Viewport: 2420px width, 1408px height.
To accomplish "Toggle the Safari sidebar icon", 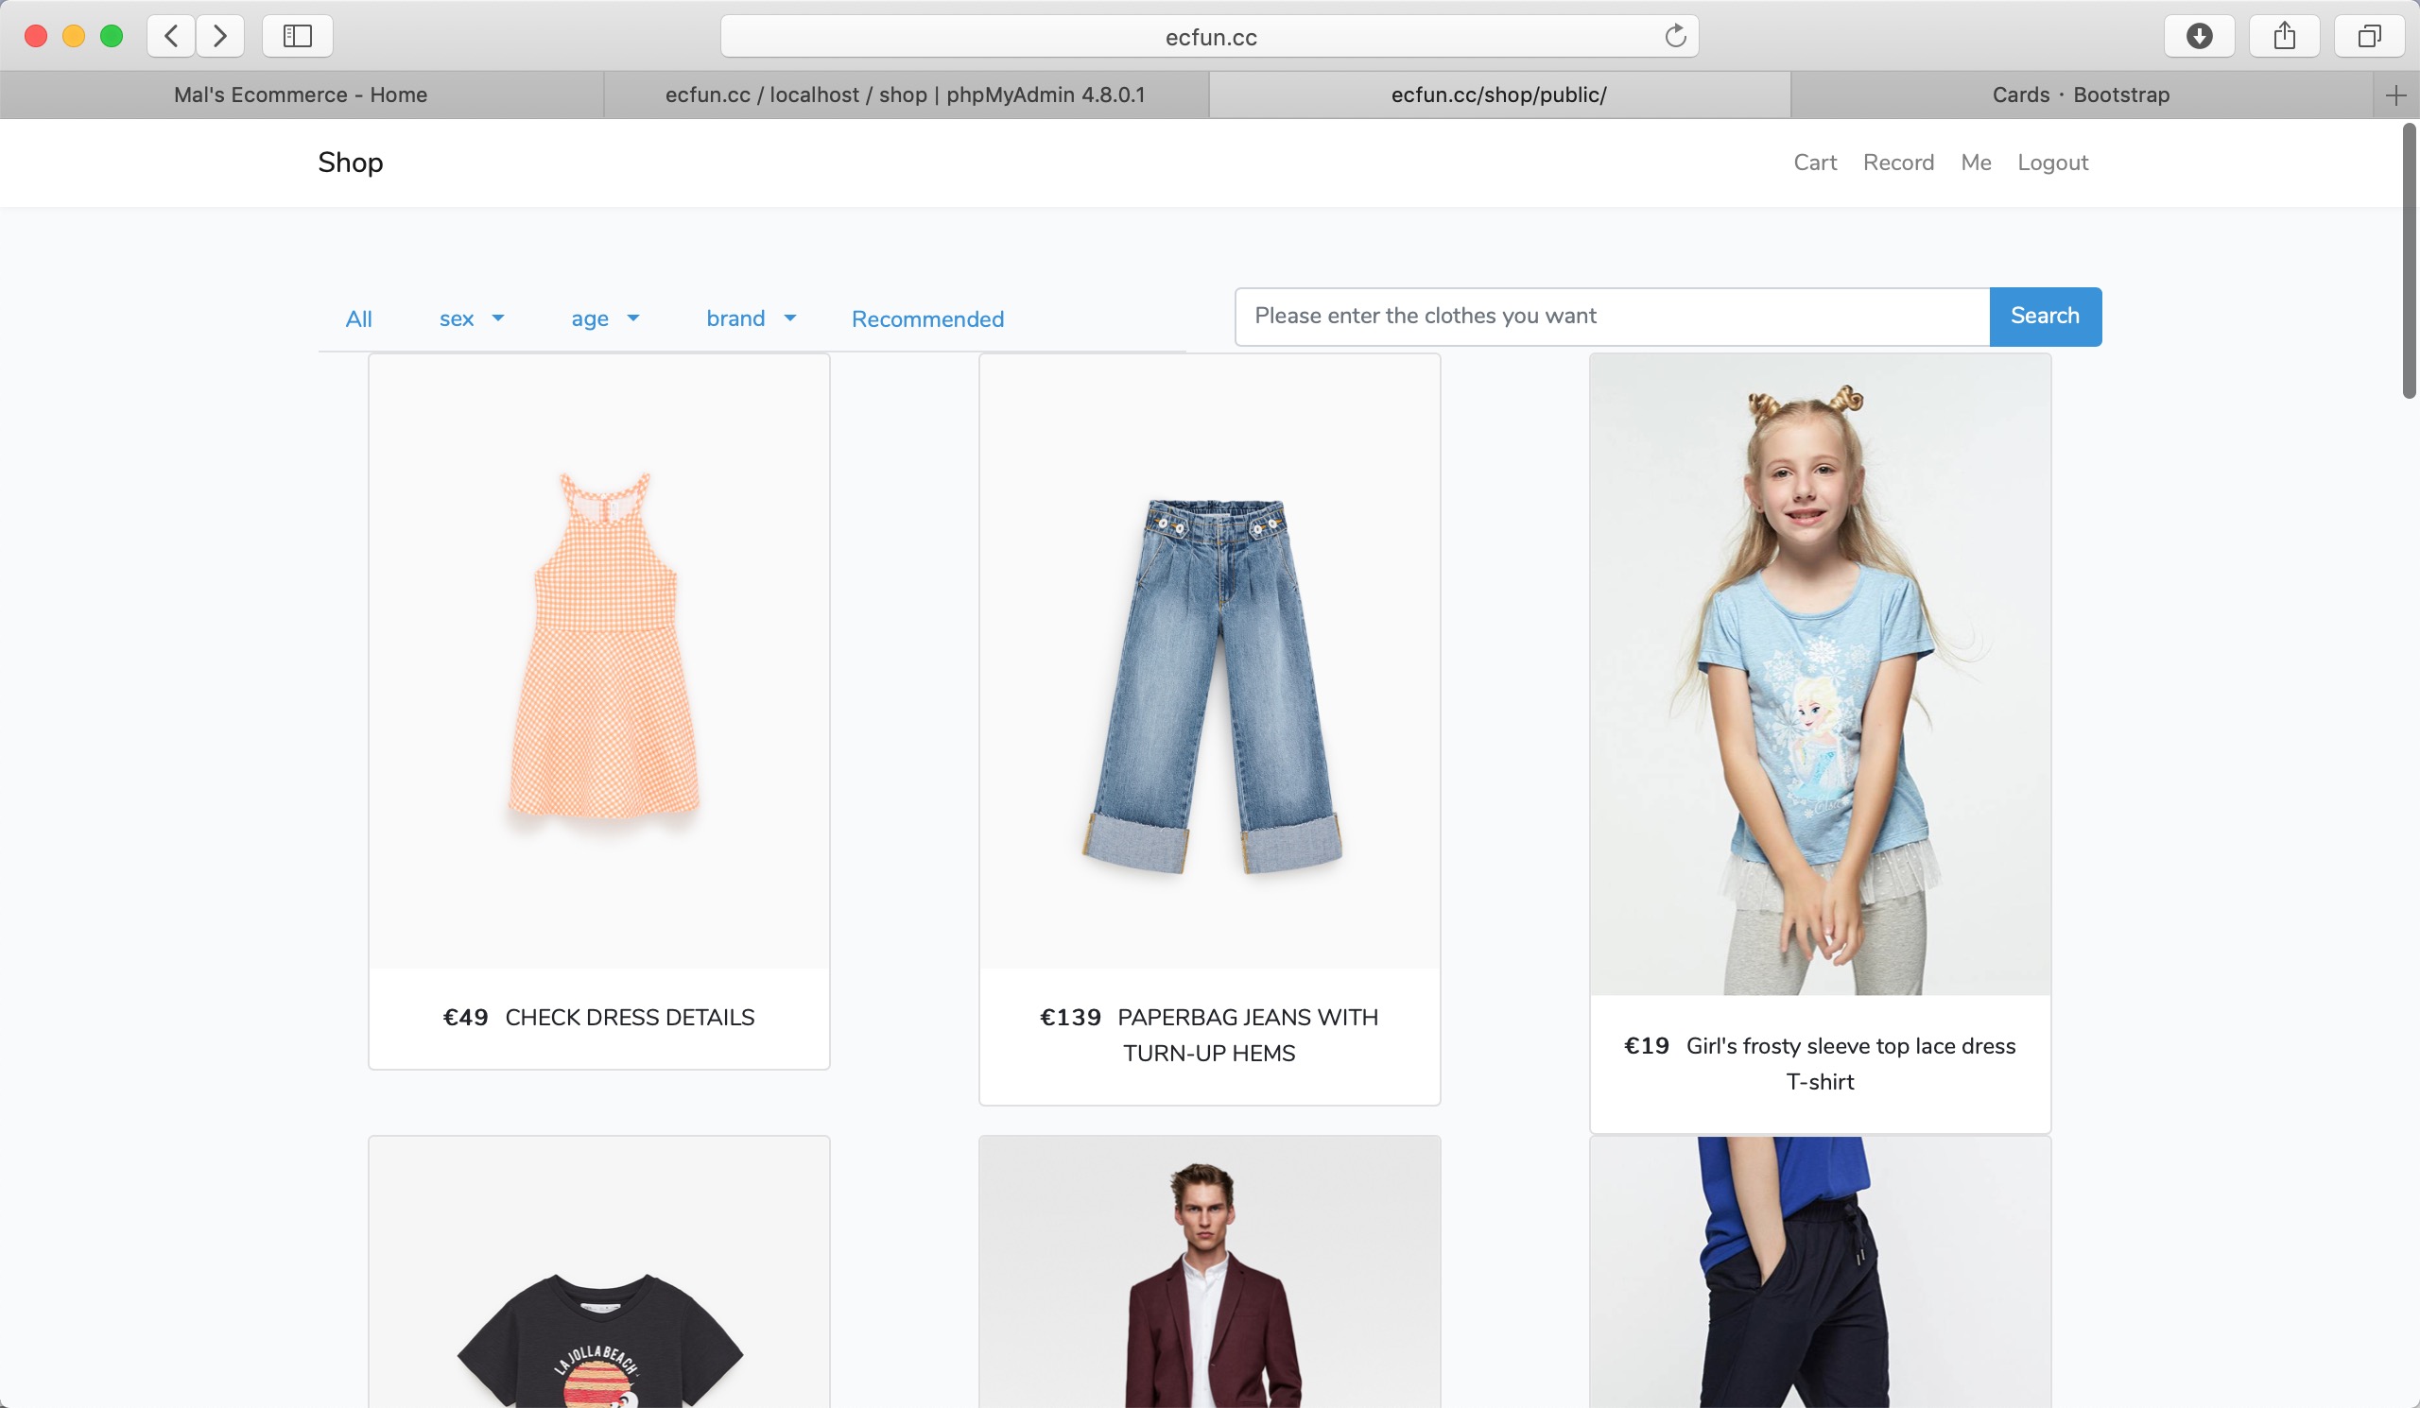I will [x=297, y=37].
